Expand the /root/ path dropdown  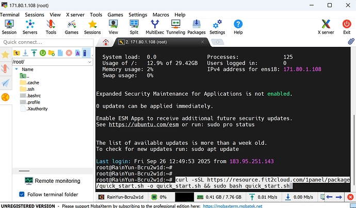click(x=90, y=62)
